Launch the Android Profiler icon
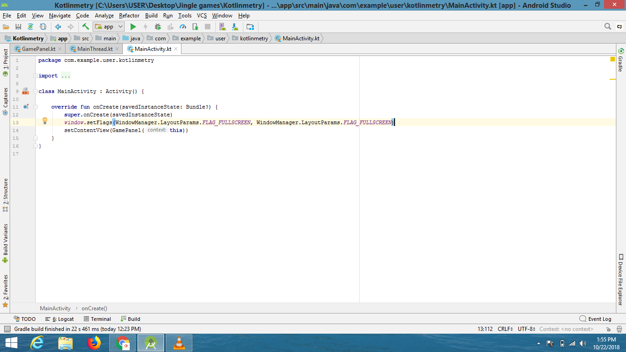Screen dimensions: 626x352 point(182,27)
